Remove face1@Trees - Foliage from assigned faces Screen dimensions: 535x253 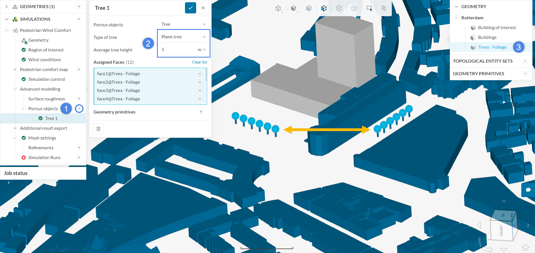tap(200, 74)
